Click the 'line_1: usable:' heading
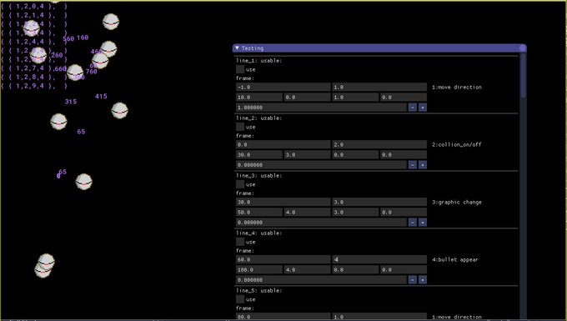This screenshot has height=321, width=567. pyautogui.click(x=259, y=61)
